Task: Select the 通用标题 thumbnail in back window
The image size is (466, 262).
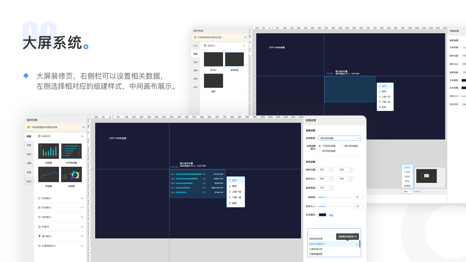Action: (x=235, y=59)
